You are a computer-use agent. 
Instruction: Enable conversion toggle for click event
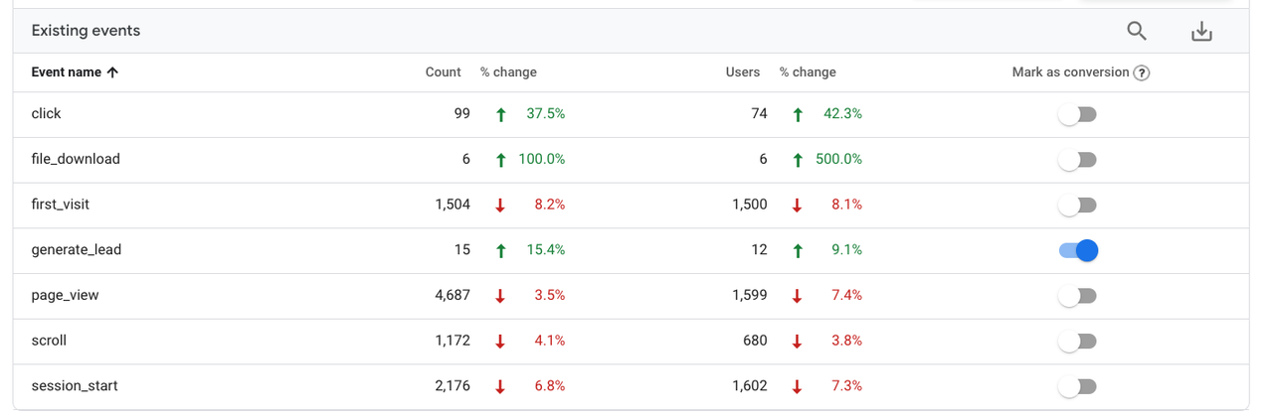1077,114
